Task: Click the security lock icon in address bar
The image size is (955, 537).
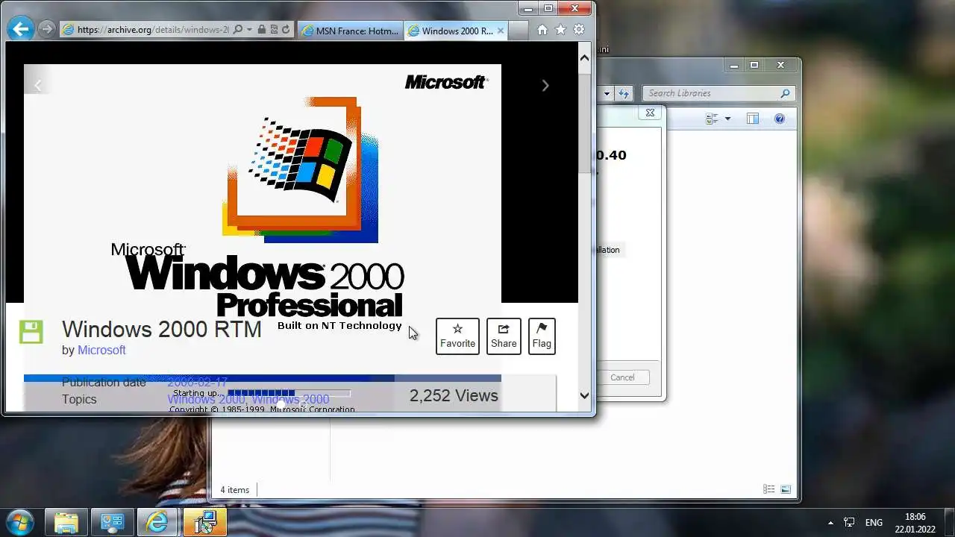Action: point(261,30)
